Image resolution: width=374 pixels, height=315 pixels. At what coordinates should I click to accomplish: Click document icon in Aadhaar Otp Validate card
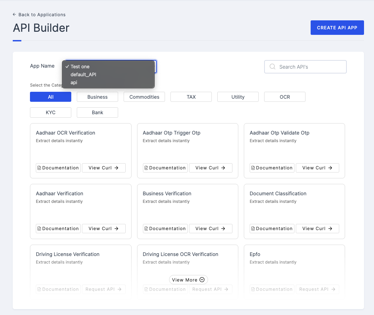(253, 168)
